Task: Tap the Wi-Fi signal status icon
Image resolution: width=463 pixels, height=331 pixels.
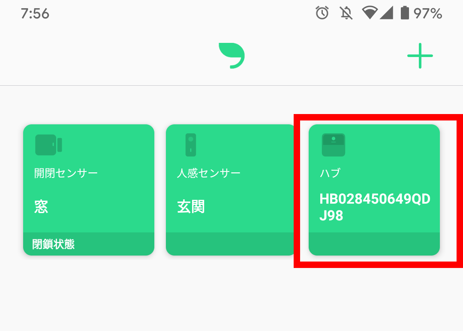Action: click(370, 13)
